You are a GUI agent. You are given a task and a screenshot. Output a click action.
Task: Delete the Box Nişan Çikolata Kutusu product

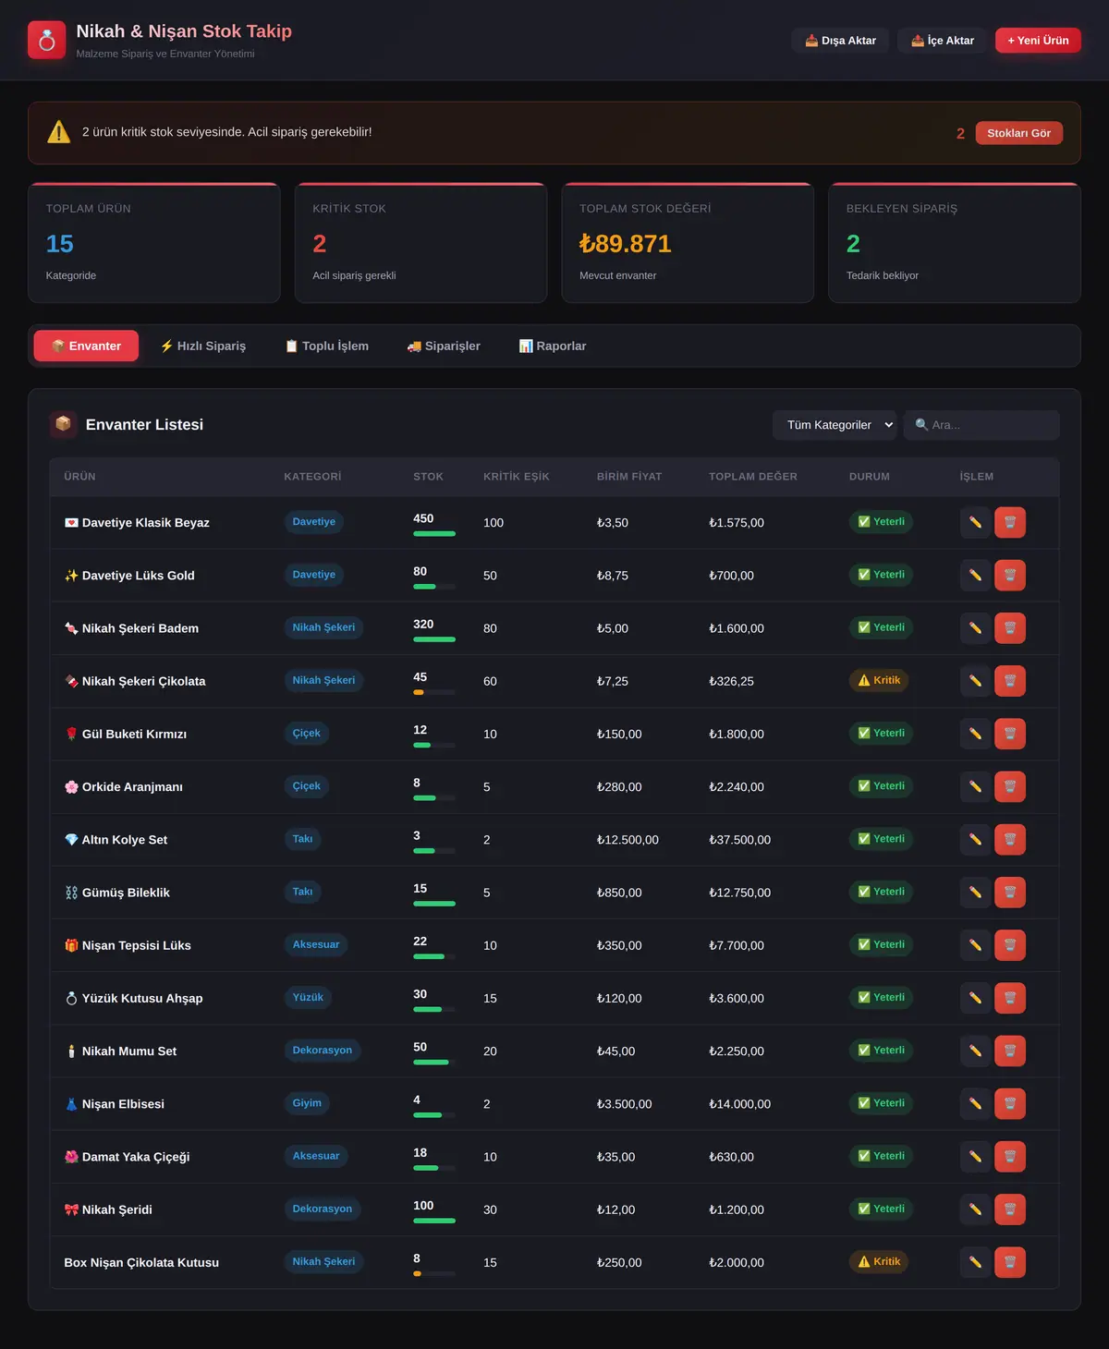(1010, 1262)
